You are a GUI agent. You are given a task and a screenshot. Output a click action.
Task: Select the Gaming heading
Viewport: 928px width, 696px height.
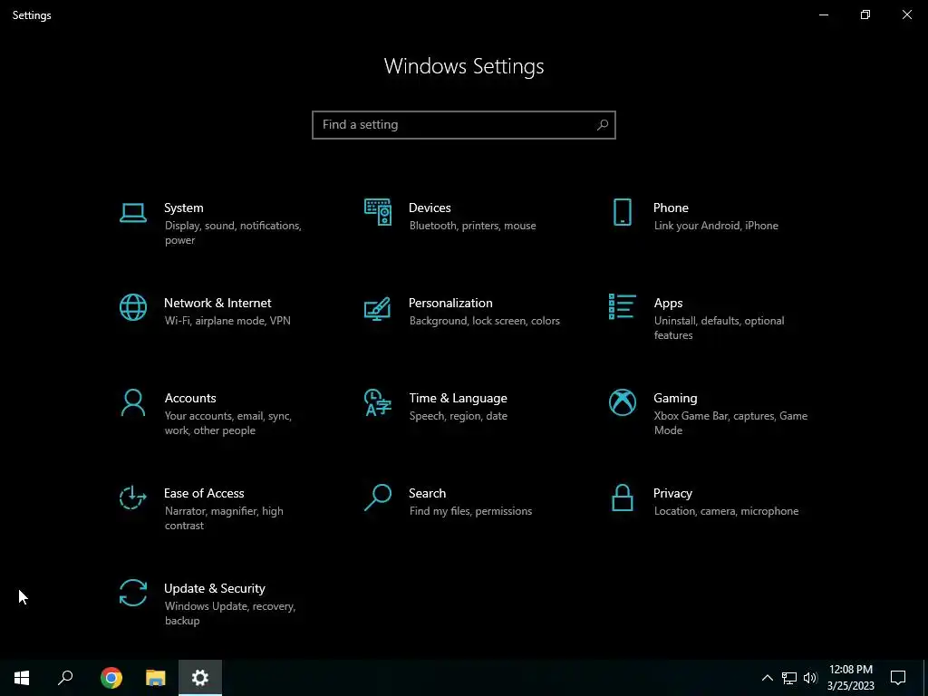pyautogui.click(x=675, y=399)
